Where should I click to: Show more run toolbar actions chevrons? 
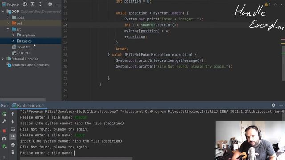pyautogui.click(x=4, y=157)
